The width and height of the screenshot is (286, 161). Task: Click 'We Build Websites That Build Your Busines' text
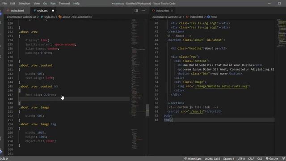tap(219, 65)
